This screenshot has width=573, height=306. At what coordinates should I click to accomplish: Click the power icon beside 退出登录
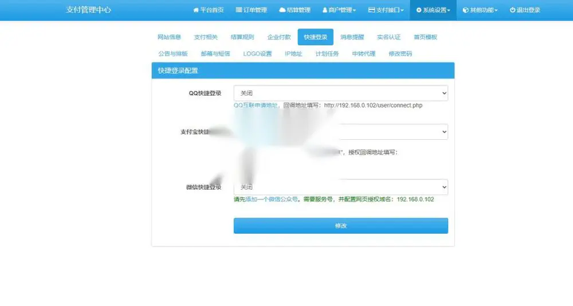(x=512, y=10)
